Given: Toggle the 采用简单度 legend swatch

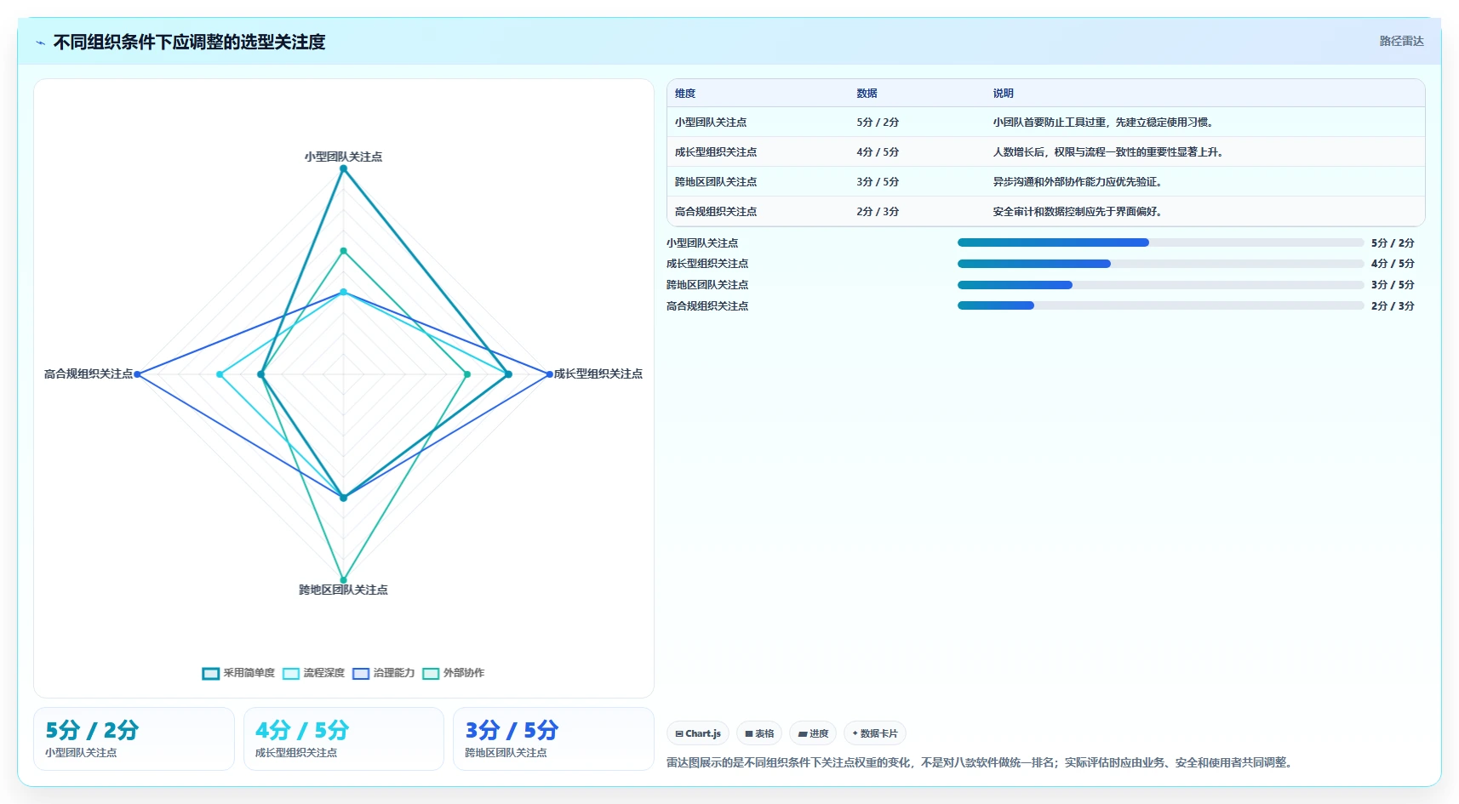Looking at the screenshot, I should click(211, 673).
